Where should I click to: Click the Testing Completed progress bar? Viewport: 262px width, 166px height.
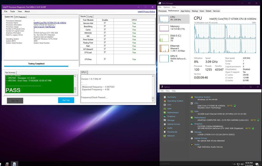pyautogui.click(x=36, y=66)
